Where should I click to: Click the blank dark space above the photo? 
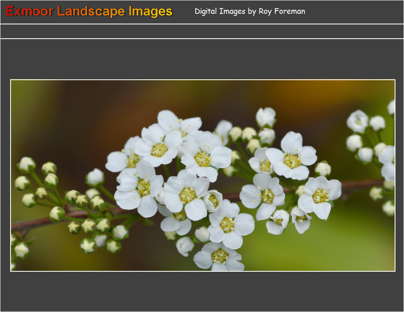(202, 59)
